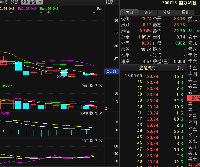This screenshot has height=167, width=200.
Task: Click the 卖一 order book row
Action: (194, 92)
